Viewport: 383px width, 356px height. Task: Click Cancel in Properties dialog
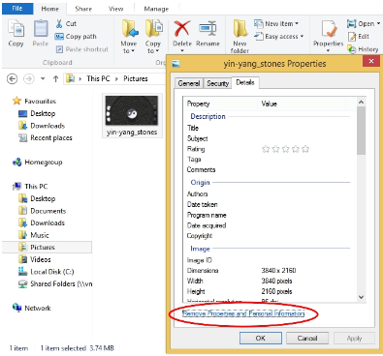(307, 339)
